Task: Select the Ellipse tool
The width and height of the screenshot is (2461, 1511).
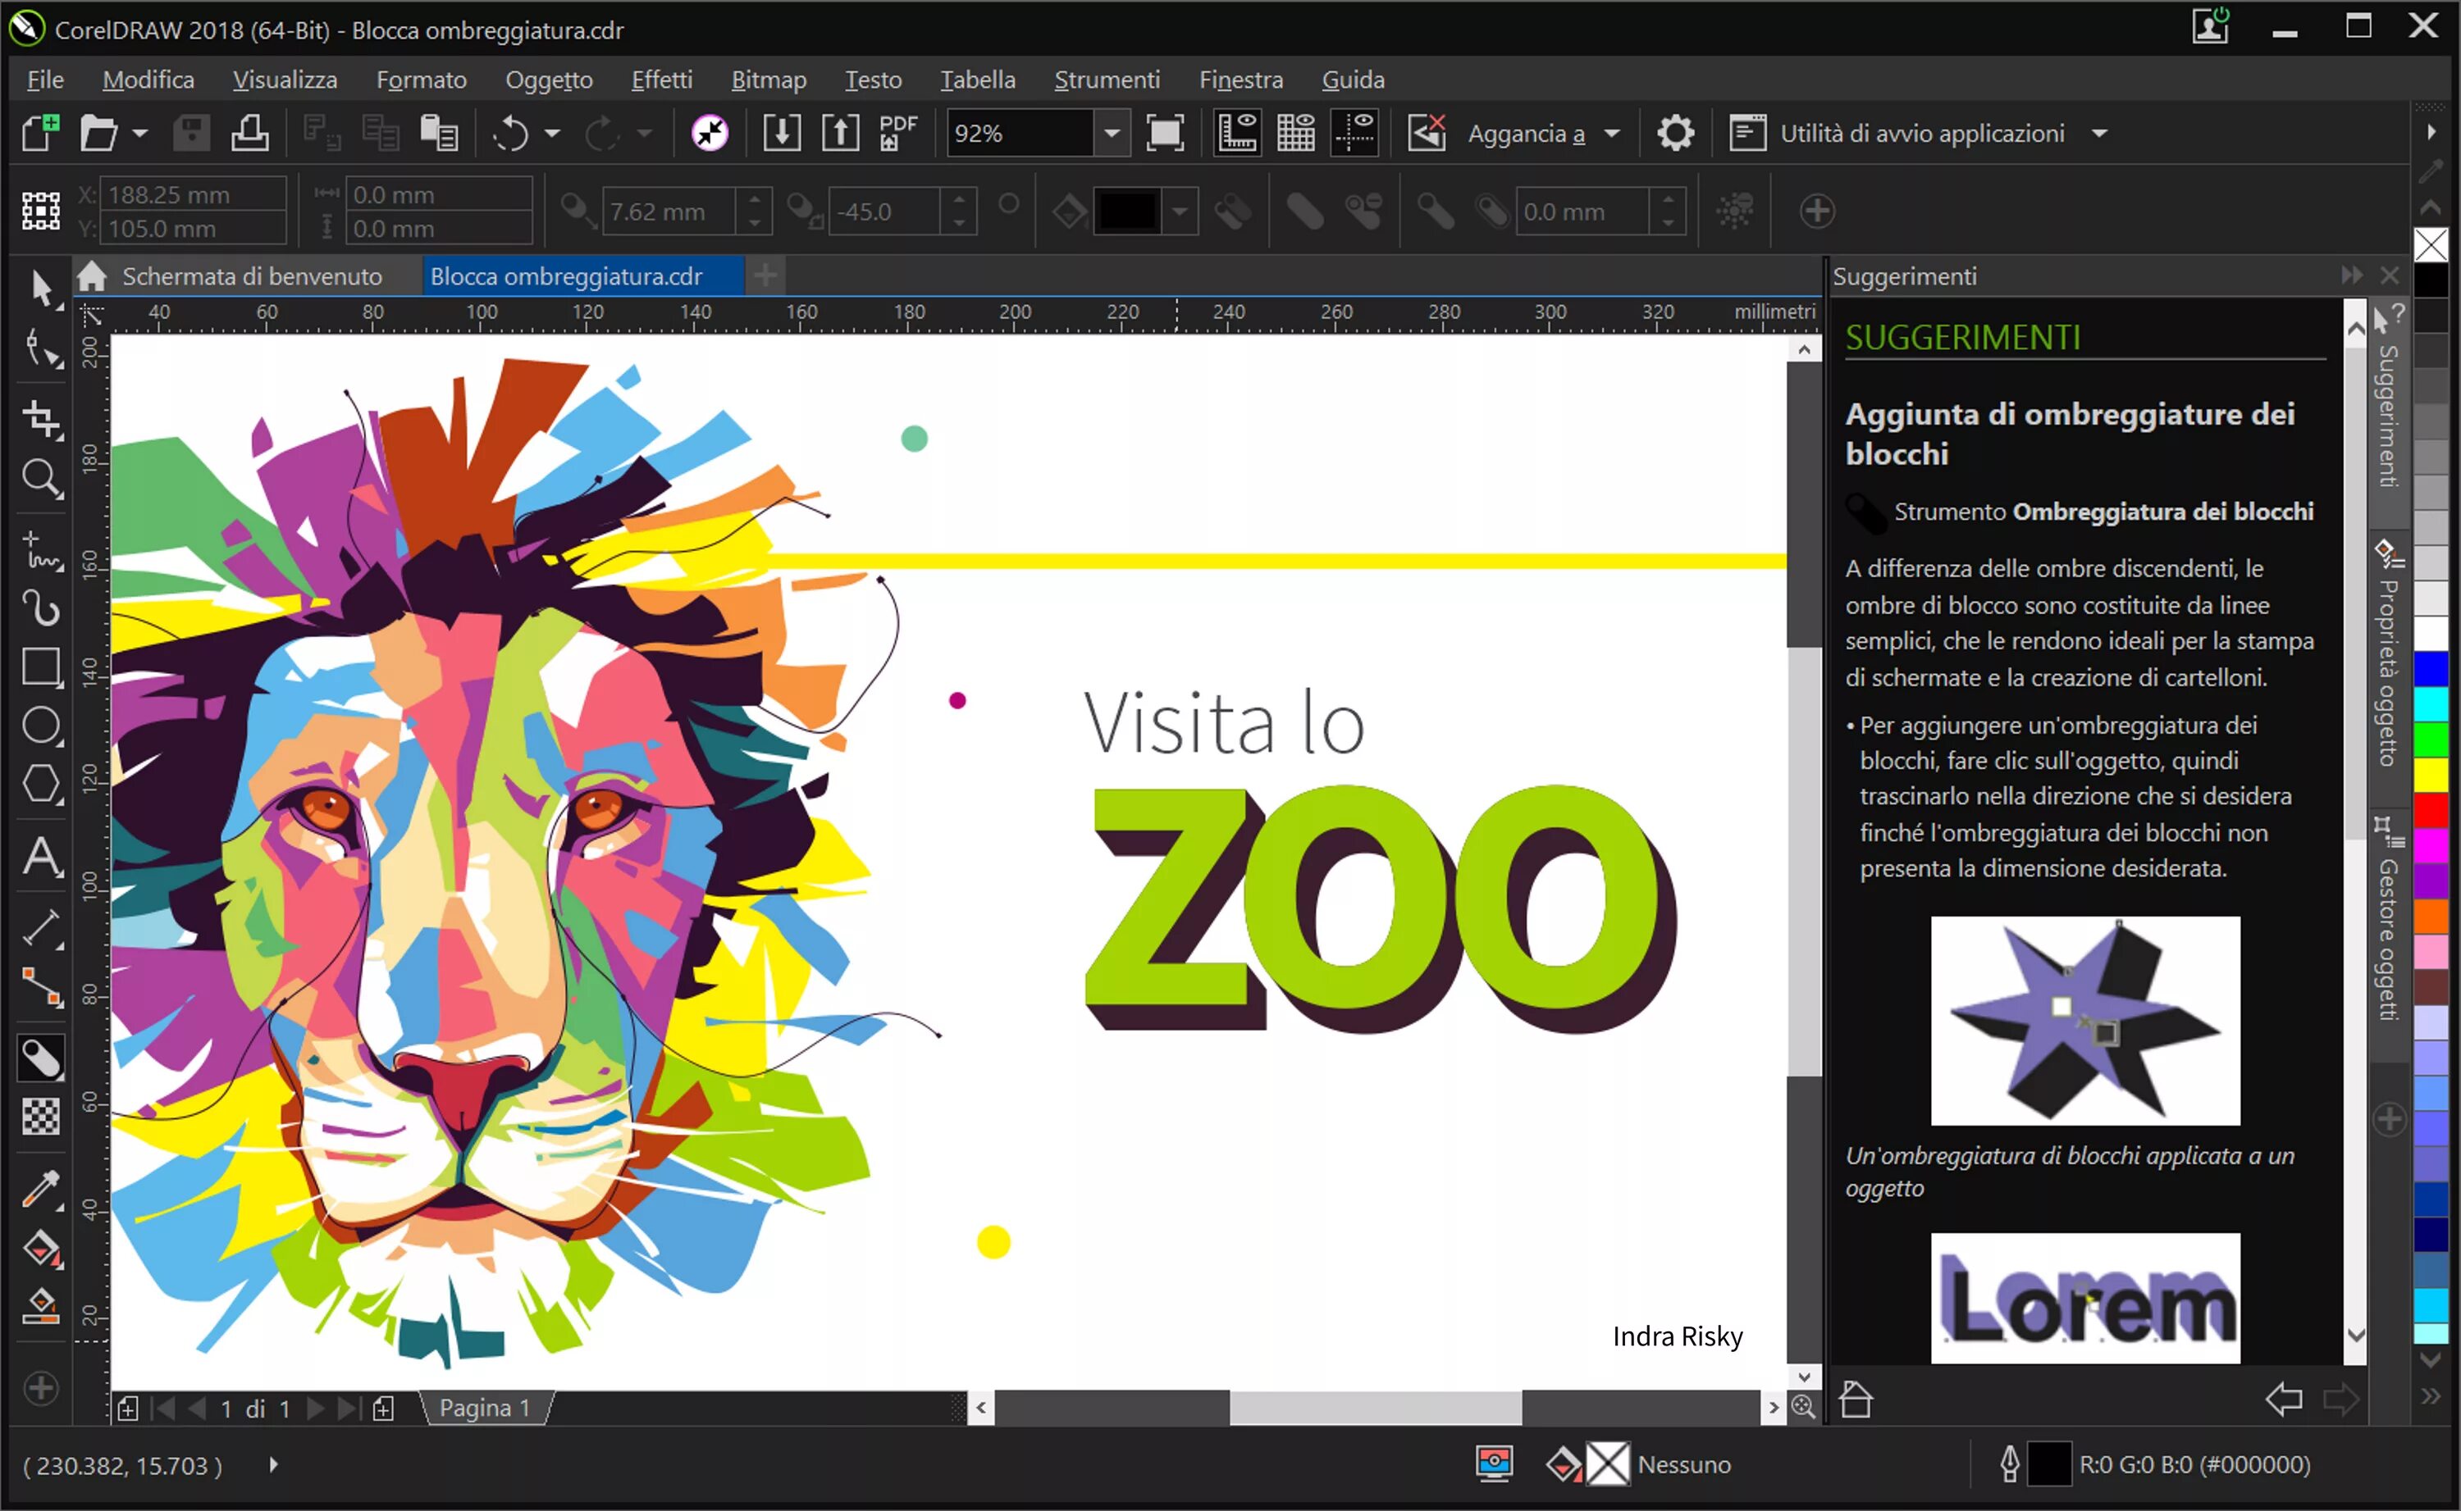Action: click(41, 726)
